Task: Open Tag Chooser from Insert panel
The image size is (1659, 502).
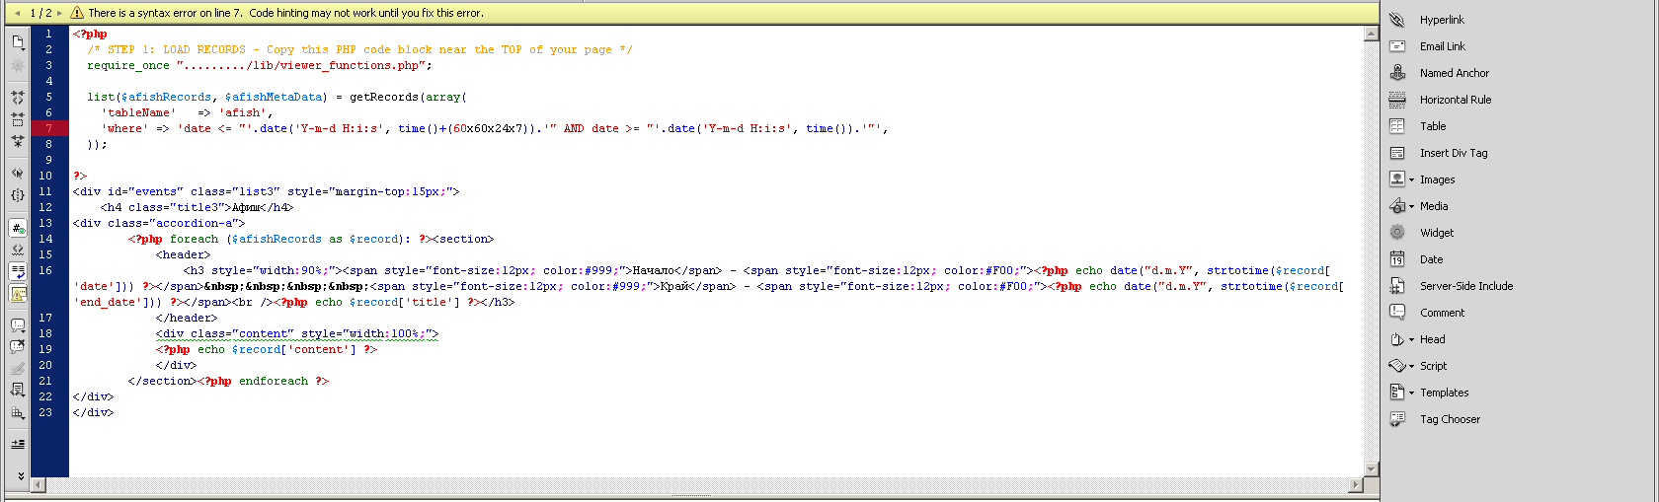Action: point(1449,419)
